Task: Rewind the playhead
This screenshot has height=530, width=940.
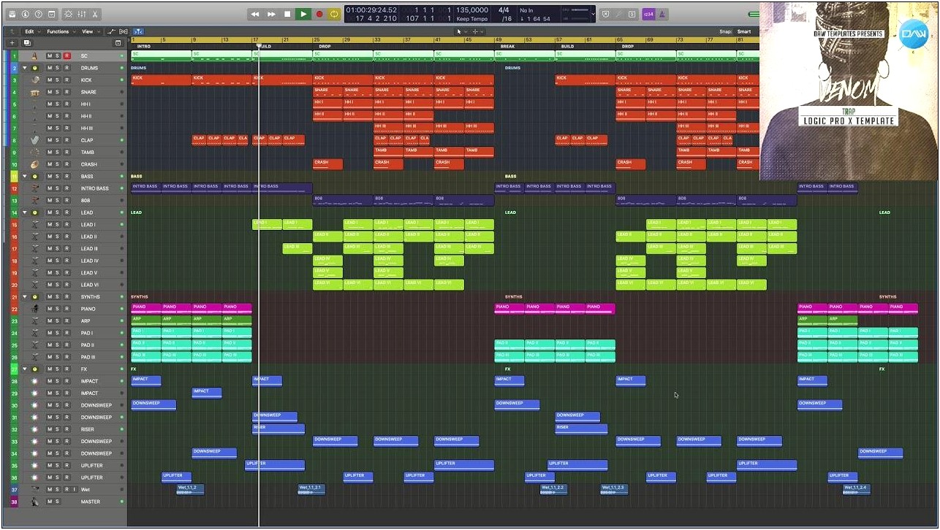Action: [x=255, y=14]
